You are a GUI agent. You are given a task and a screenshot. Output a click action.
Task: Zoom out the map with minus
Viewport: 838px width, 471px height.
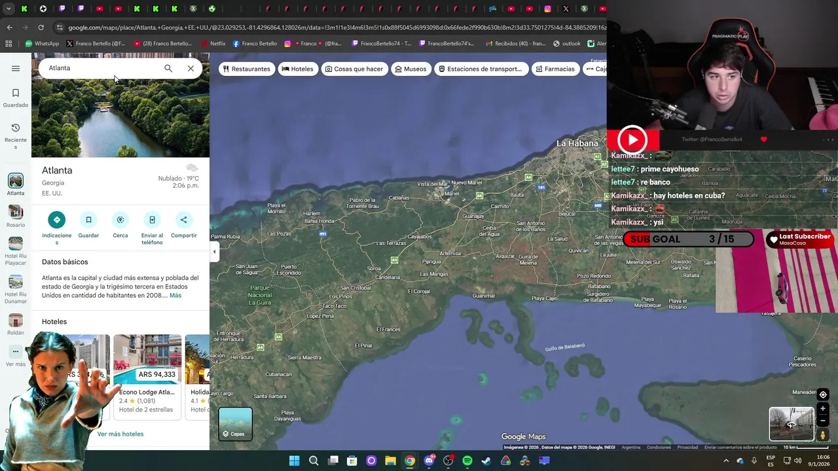823,421
